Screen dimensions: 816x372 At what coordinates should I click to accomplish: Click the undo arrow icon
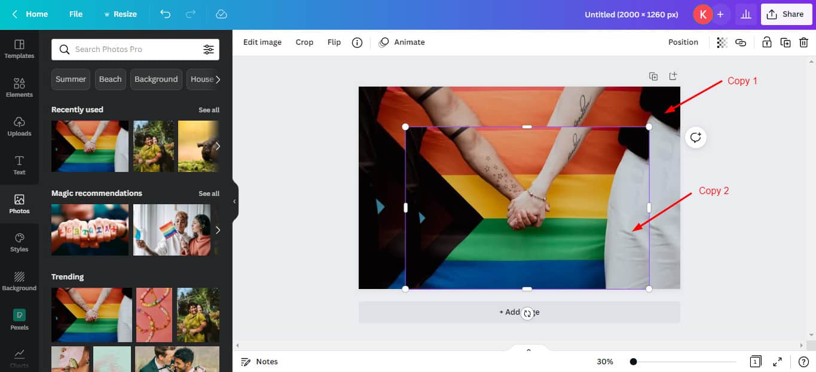tap(166, 14)
